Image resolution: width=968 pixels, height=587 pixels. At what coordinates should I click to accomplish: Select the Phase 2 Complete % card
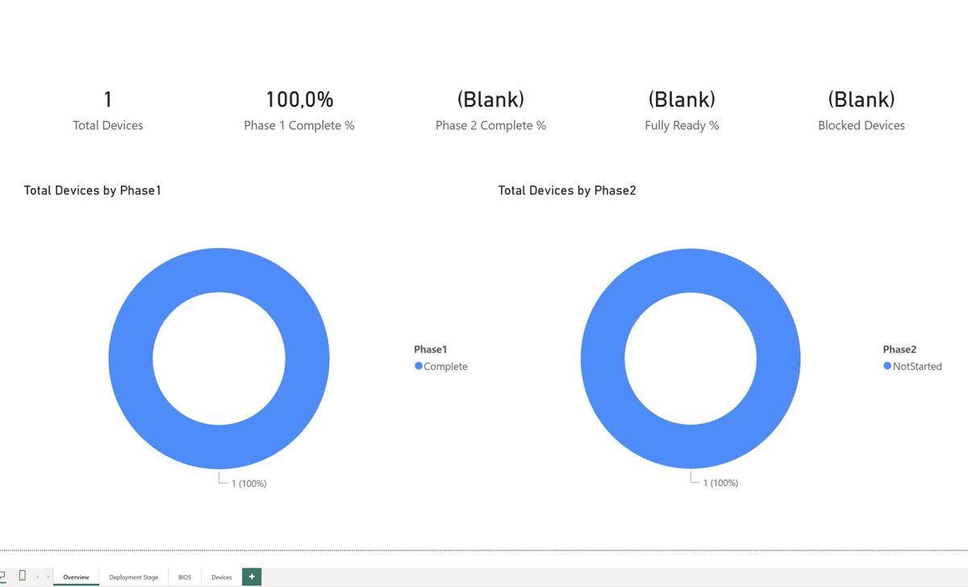click(x=490, y=111)
